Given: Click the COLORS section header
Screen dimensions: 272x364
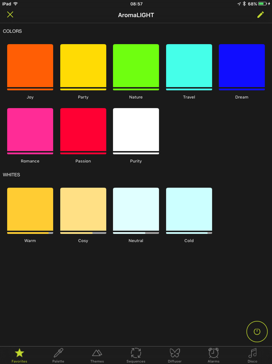Looking at the screenshot, I should point(12,31).
